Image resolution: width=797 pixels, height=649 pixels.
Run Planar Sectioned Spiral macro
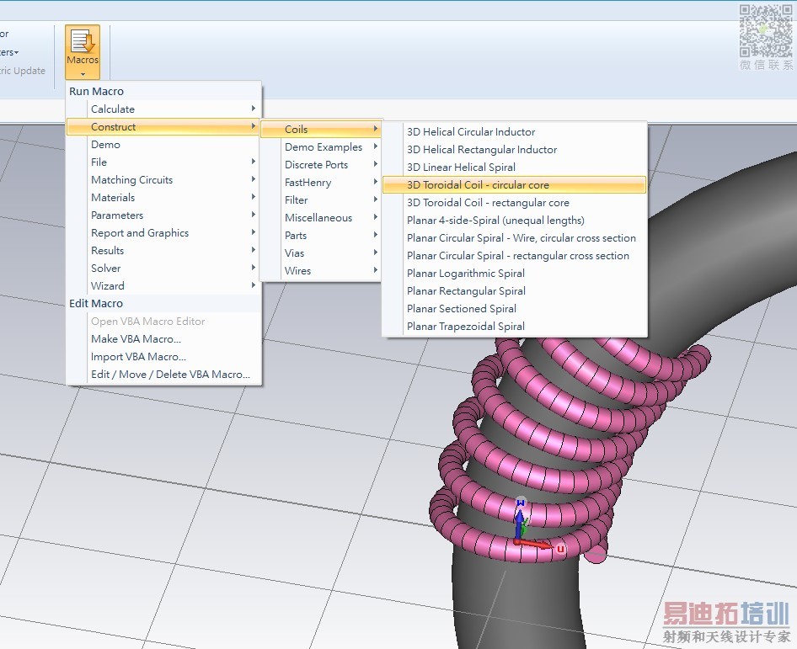point(515,309)
